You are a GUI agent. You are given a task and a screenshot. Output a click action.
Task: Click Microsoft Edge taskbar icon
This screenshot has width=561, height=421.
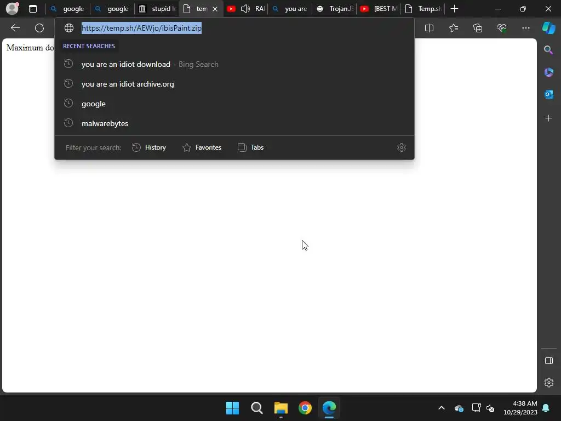click(329, 408)
